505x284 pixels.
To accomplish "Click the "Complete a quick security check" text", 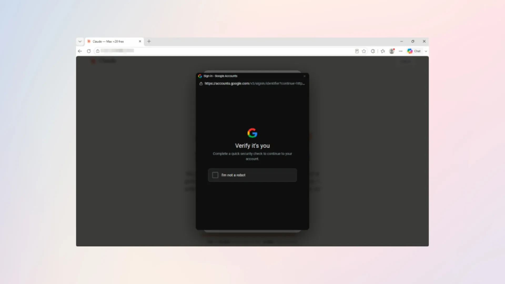I will click(252, 156).
